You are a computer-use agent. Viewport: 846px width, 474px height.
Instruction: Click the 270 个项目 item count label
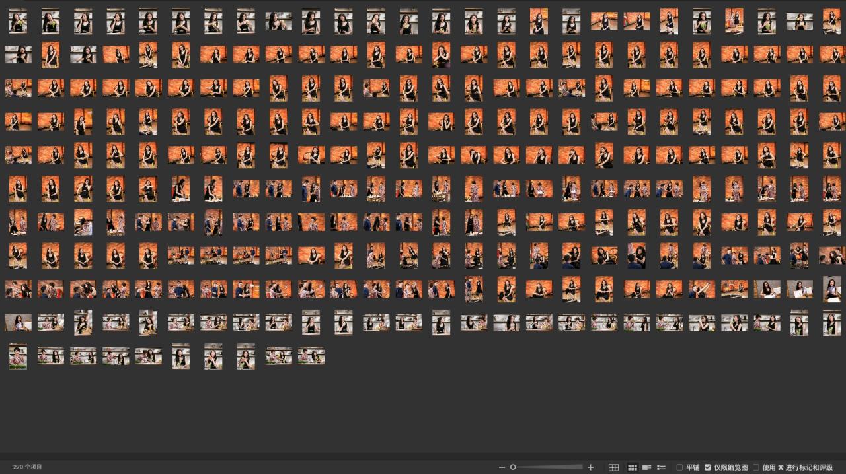coord(28,467)
